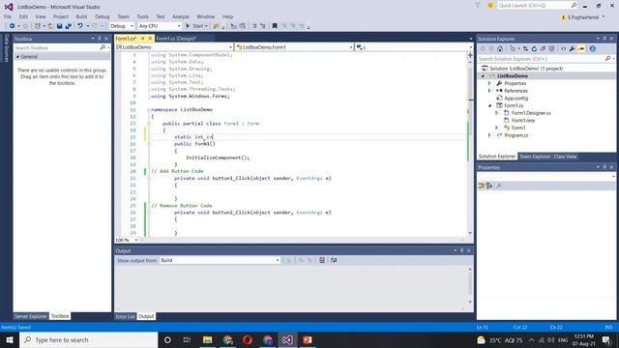Click the View Code icon in Solution Explorer
Image resolution: width=619 pixels, height=348 pixels.
[x=563, y=49]
